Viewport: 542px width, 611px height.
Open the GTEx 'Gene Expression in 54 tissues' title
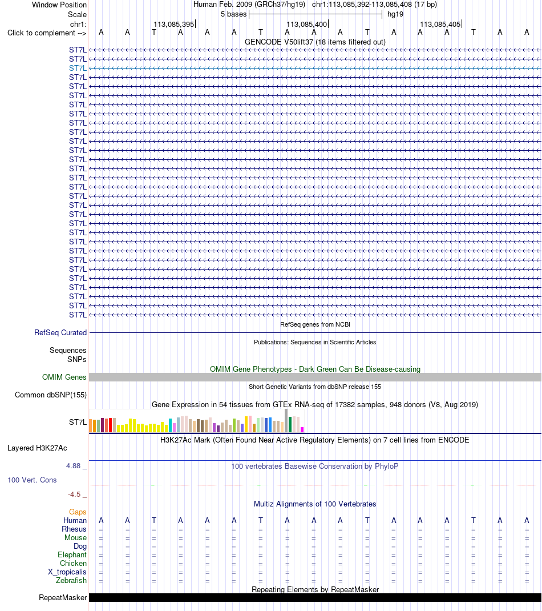pyautogui.click(x=315, y=404)
